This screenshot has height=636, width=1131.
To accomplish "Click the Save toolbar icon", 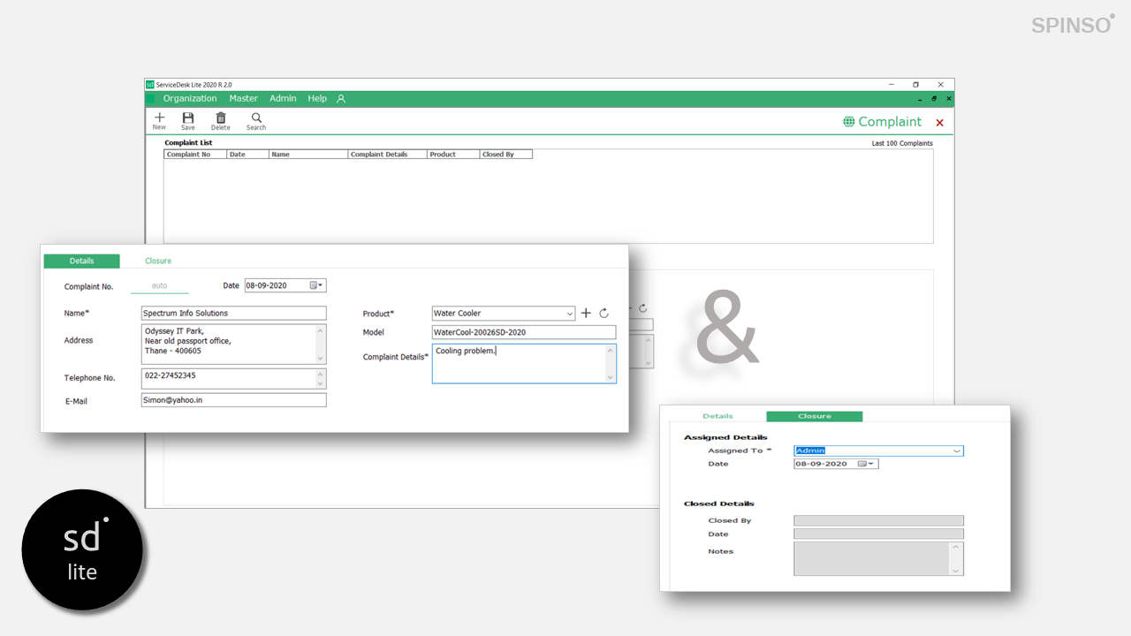I will point(188,118).
